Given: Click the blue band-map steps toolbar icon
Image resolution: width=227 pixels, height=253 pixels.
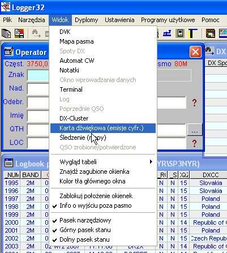Looking at the screenshot, I should click(x=167, y=33).
